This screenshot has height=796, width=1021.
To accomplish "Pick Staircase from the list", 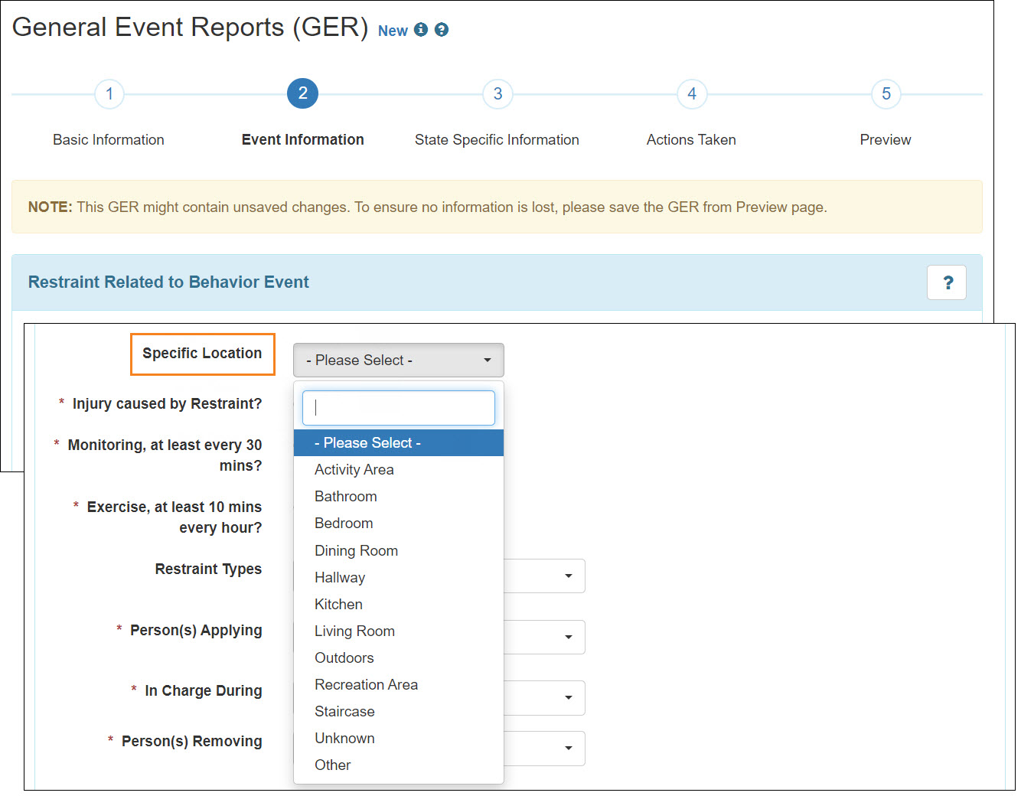I will click(399, 712).
